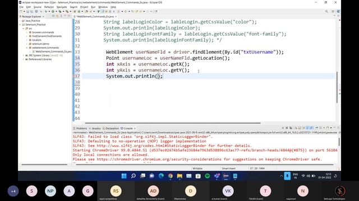Open File Explorer from taskbar
The image size is (359, 201).
pos(179,176)
